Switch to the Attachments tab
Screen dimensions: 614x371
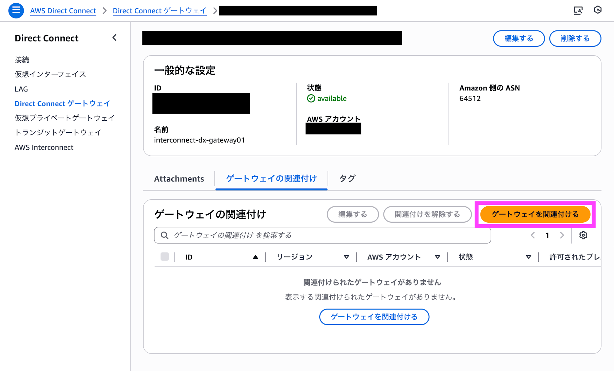coord(179,178)
